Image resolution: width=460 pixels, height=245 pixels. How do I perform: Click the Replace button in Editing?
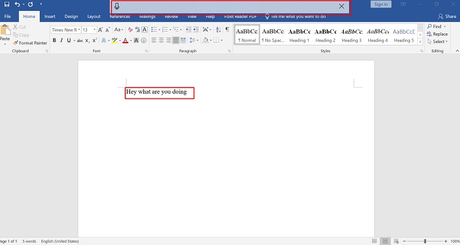[437, 34]
